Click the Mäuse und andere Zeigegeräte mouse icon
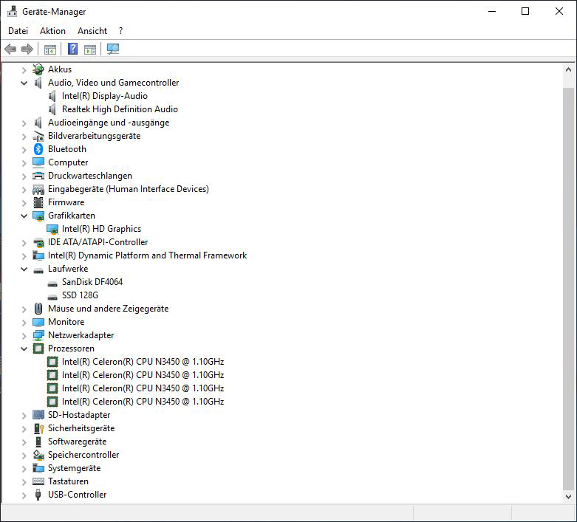This screenshot has height=522, width=577. (38, 309)
